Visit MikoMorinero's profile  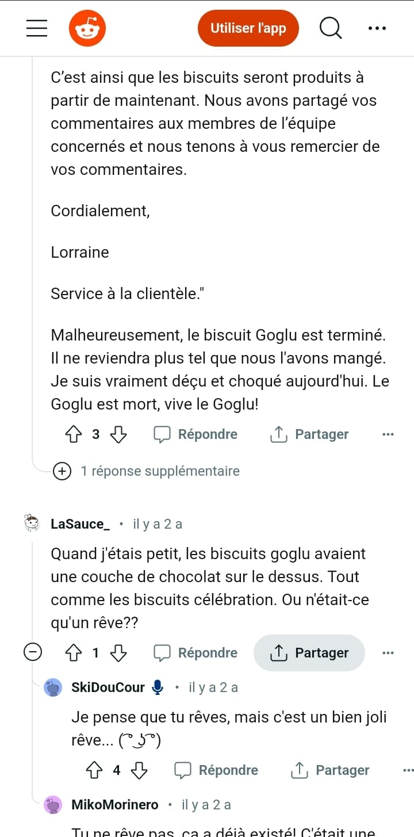[x=114, y=805]
